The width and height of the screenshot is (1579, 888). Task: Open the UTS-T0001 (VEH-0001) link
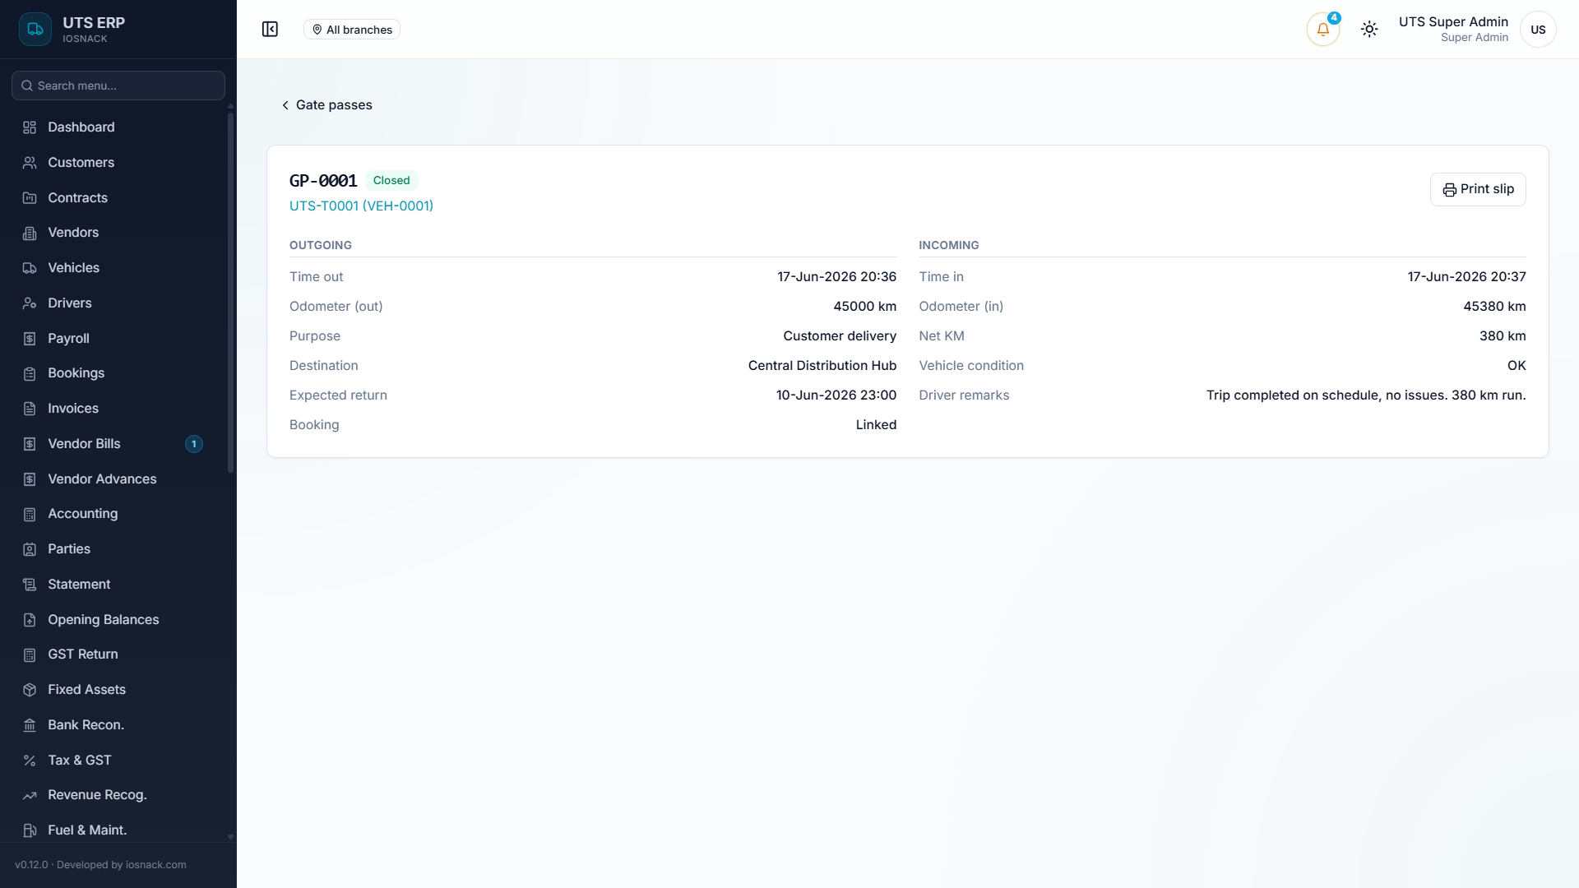click(x=361, y=206)
